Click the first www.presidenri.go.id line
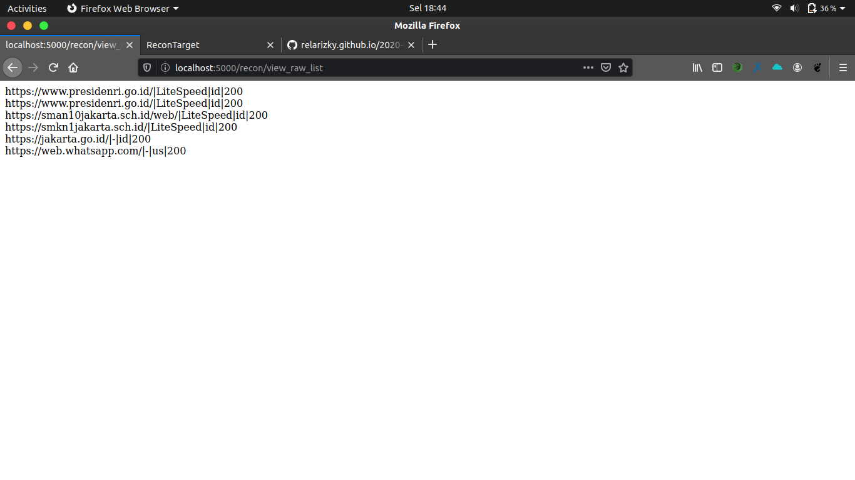Viewport: 855px width, 480px height. coord(124,91)
